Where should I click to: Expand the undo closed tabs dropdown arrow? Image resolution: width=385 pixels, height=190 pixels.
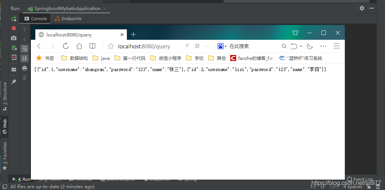301,46
